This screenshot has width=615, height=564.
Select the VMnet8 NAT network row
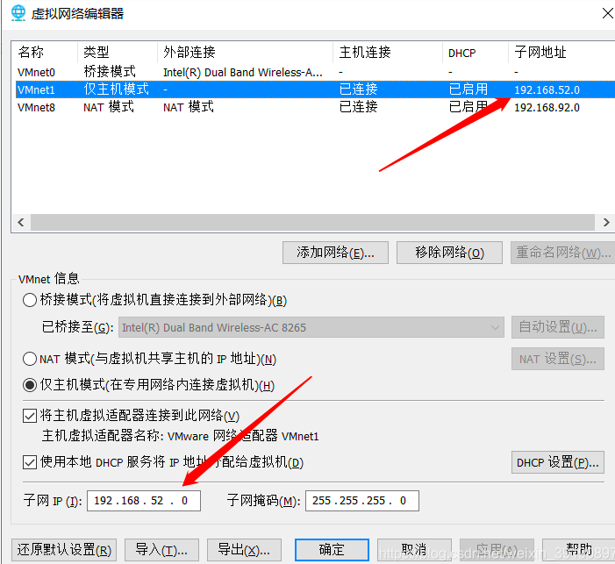coord(175,107)
